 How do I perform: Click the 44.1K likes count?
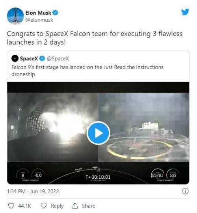click(x=24, y=206)
